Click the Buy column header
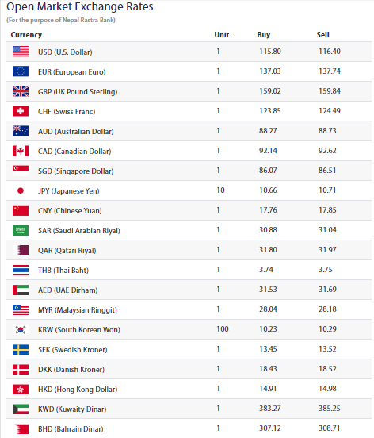The width and height of the screenshot is (374, 438). point(264,35)
